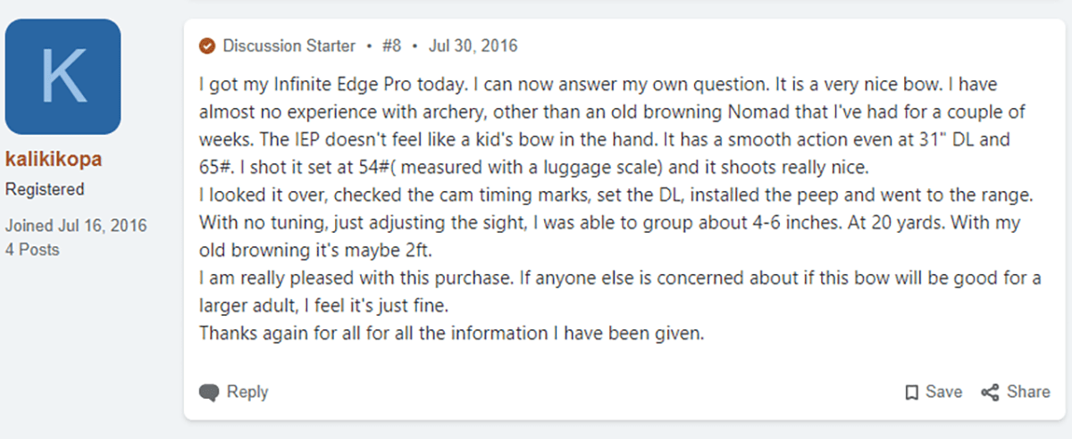Viewport: 1072px width, 439px height.
Task: Open the #8 post permalink
Action: tap(392, 46)
